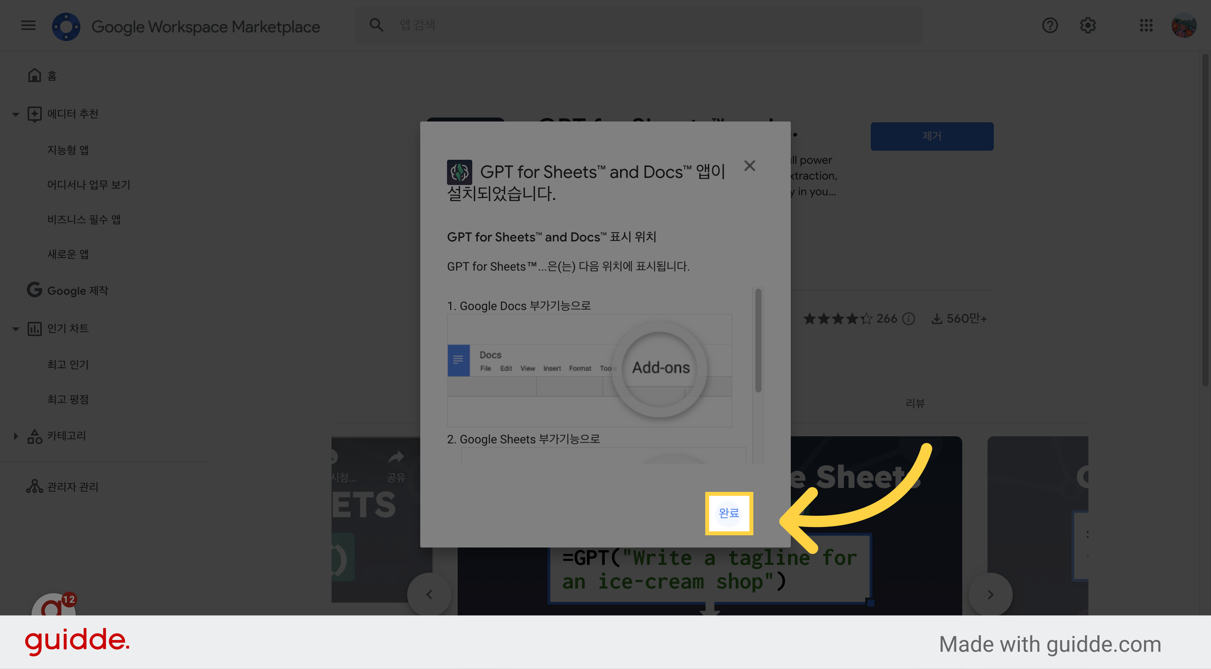The height and width of the screenshot is (669, 1211).
Task: Open the help question mark icon
Action: [1050, 25]
